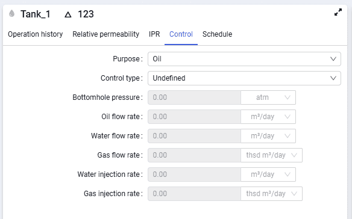Open the Control type dropdown

pyautogui.click(x=244, y=78)
